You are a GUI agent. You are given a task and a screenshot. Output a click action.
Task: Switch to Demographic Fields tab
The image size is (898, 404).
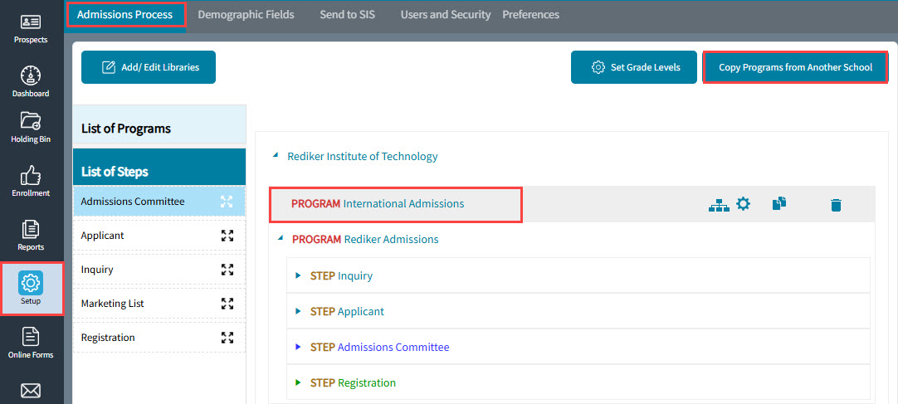[246, 15]
